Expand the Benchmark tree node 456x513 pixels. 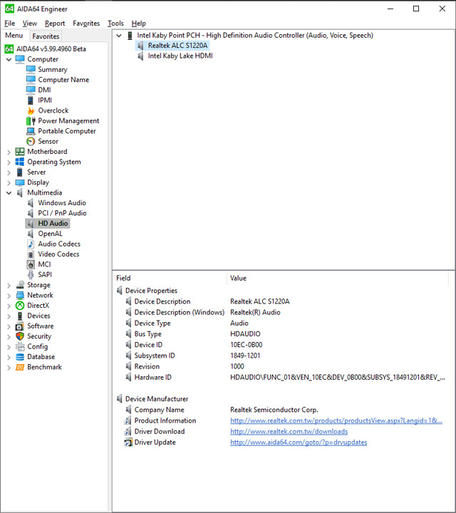click(9, 368)
